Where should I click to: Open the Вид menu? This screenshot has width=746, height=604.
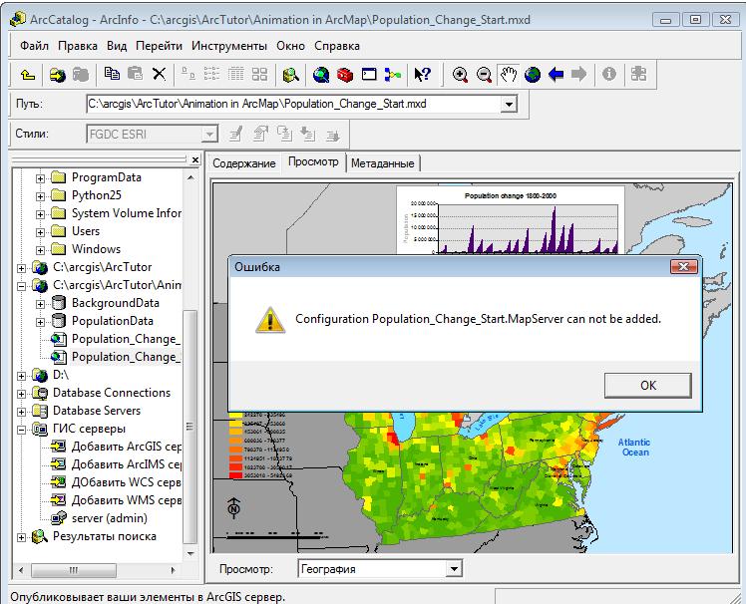[117, 46]
